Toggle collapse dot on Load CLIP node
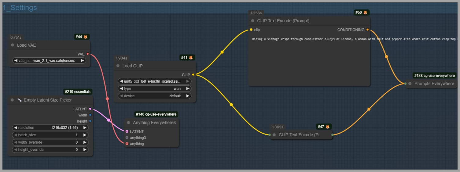 point(118,66)
